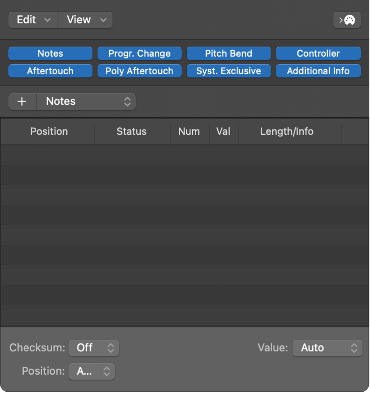
Task: Toggle the Syst. Exclusive filter
Action: click(x=228, y=71)
